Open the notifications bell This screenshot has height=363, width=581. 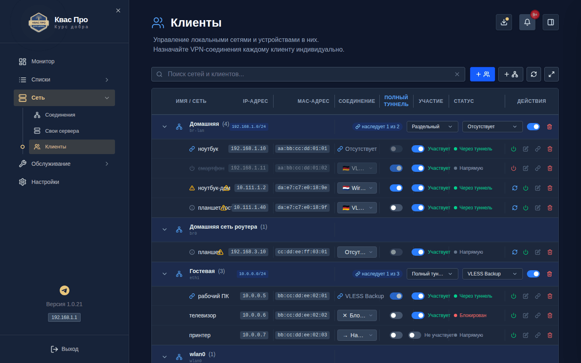click(527, 22)
